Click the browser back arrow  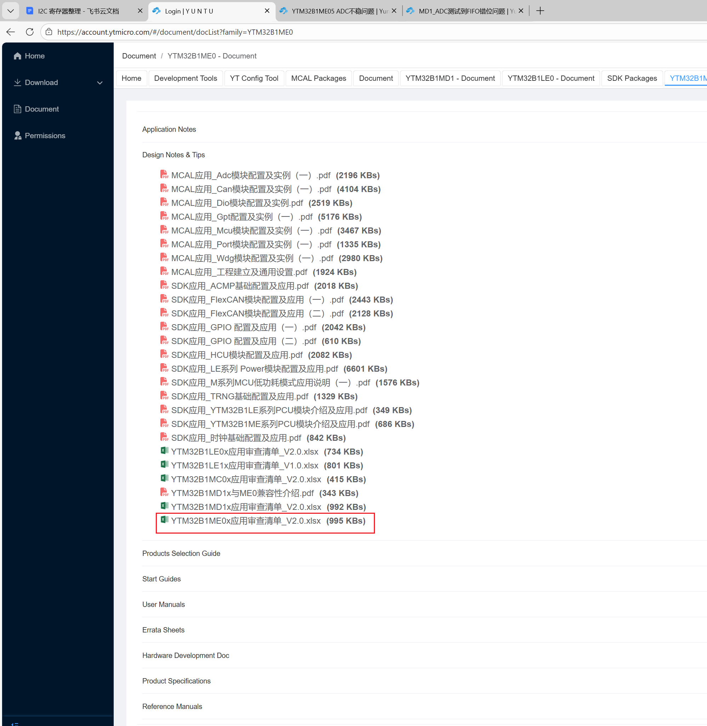11,32
